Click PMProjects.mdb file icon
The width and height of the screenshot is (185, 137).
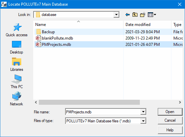39,45
